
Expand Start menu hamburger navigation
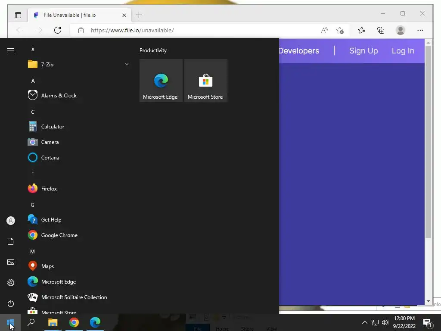point(11,50)
